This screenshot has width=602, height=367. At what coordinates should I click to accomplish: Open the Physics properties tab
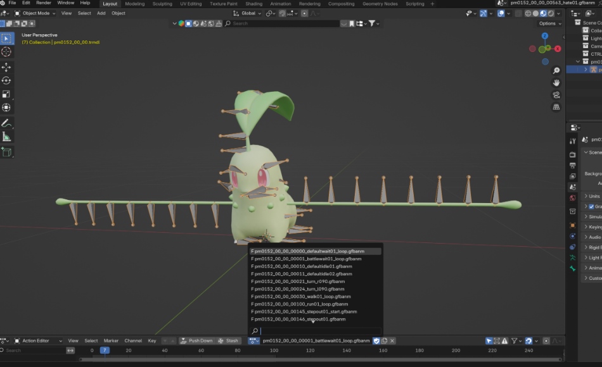click(572, 236)
